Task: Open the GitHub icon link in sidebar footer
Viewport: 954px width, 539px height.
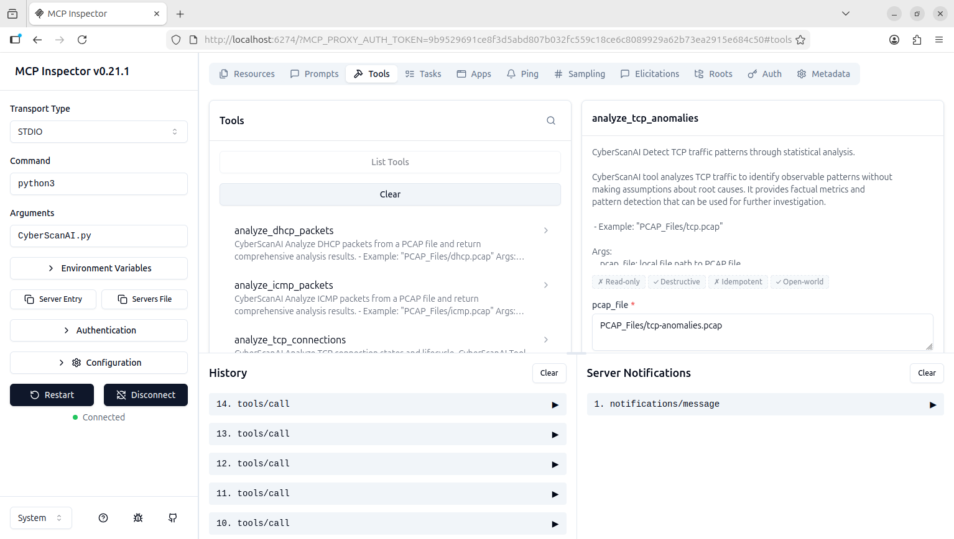Action: coord(173,518)
